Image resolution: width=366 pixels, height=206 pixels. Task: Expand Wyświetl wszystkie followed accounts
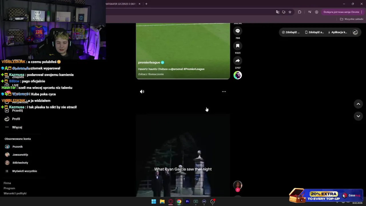pyautogui.click(x=21, y=171)
